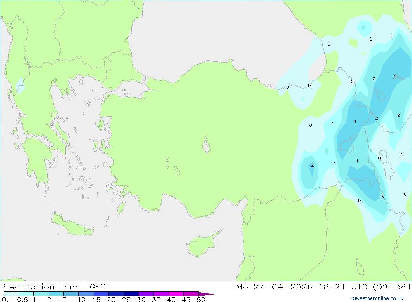Image resolution: width=412 pixels, height=302 pixels.
Task: Click the date text "Mo 27-04-2026"
Action: 274,286
